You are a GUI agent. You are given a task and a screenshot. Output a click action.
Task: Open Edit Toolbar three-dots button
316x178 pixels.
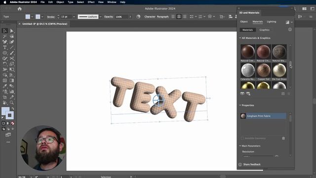(8, 142)
